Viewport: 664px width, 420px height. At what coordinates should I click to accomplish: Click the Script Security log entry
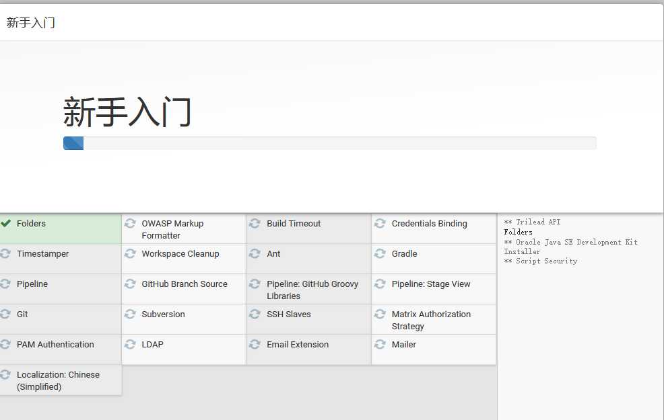(540, 261)
